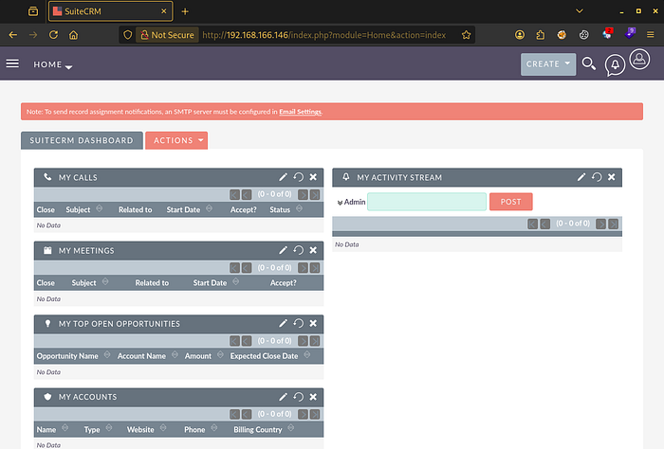Image resolution: width=664 pixels, height=449 pixels.
Task: Bookmark this page with the star
Action: 467,35
